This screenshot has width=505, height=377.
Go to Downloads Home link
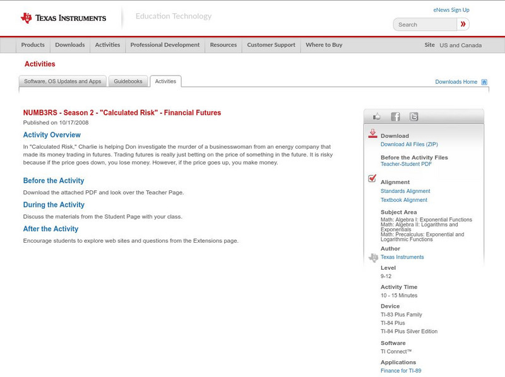(x=456, y=82)
